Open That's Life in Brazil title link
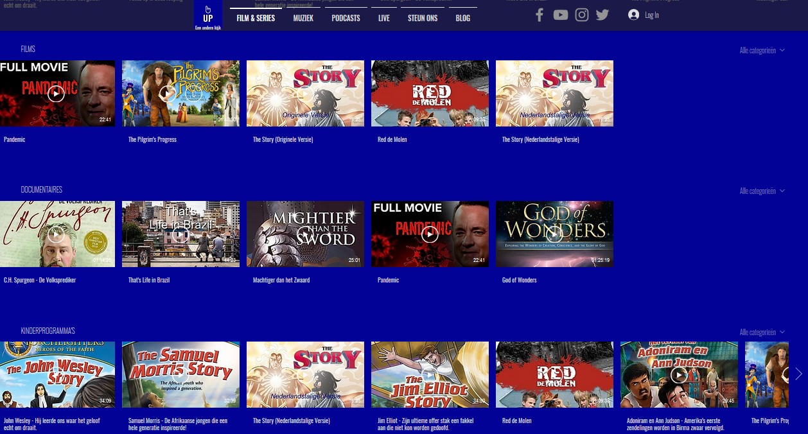Viewport: 808px width, 434px height. (x=149, y=280)
